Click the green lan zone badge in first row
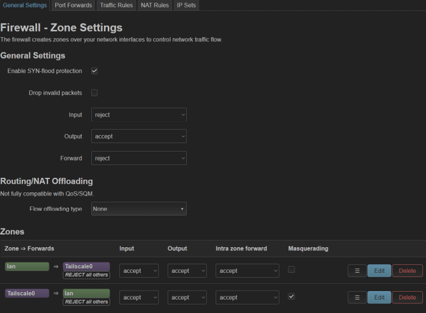This screenshot has height=313, width=426. tap(27, 266)
